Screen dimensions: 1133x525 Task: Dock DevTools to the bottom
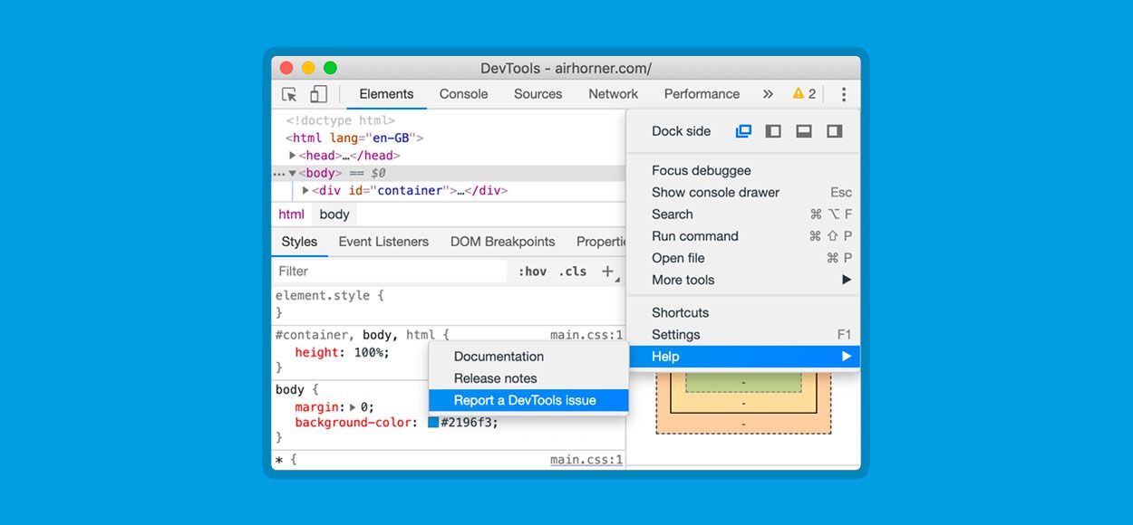[803, 131]
